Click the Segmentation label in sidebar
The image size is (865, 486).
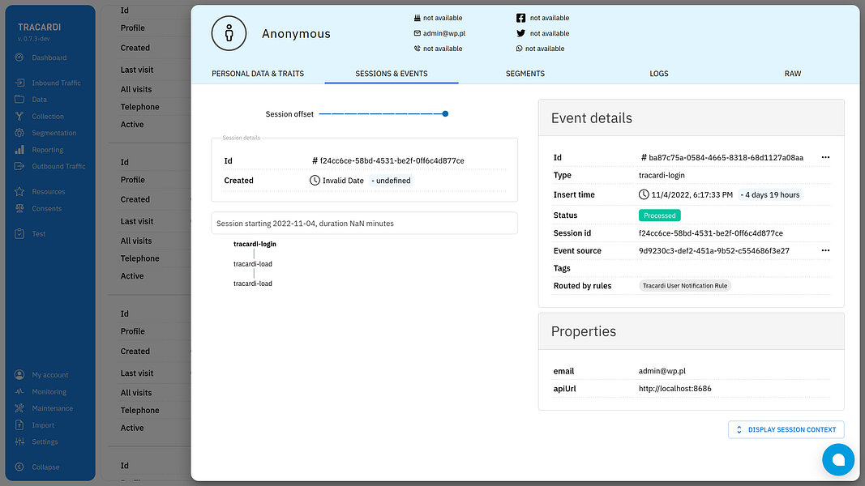pos(54,133)
